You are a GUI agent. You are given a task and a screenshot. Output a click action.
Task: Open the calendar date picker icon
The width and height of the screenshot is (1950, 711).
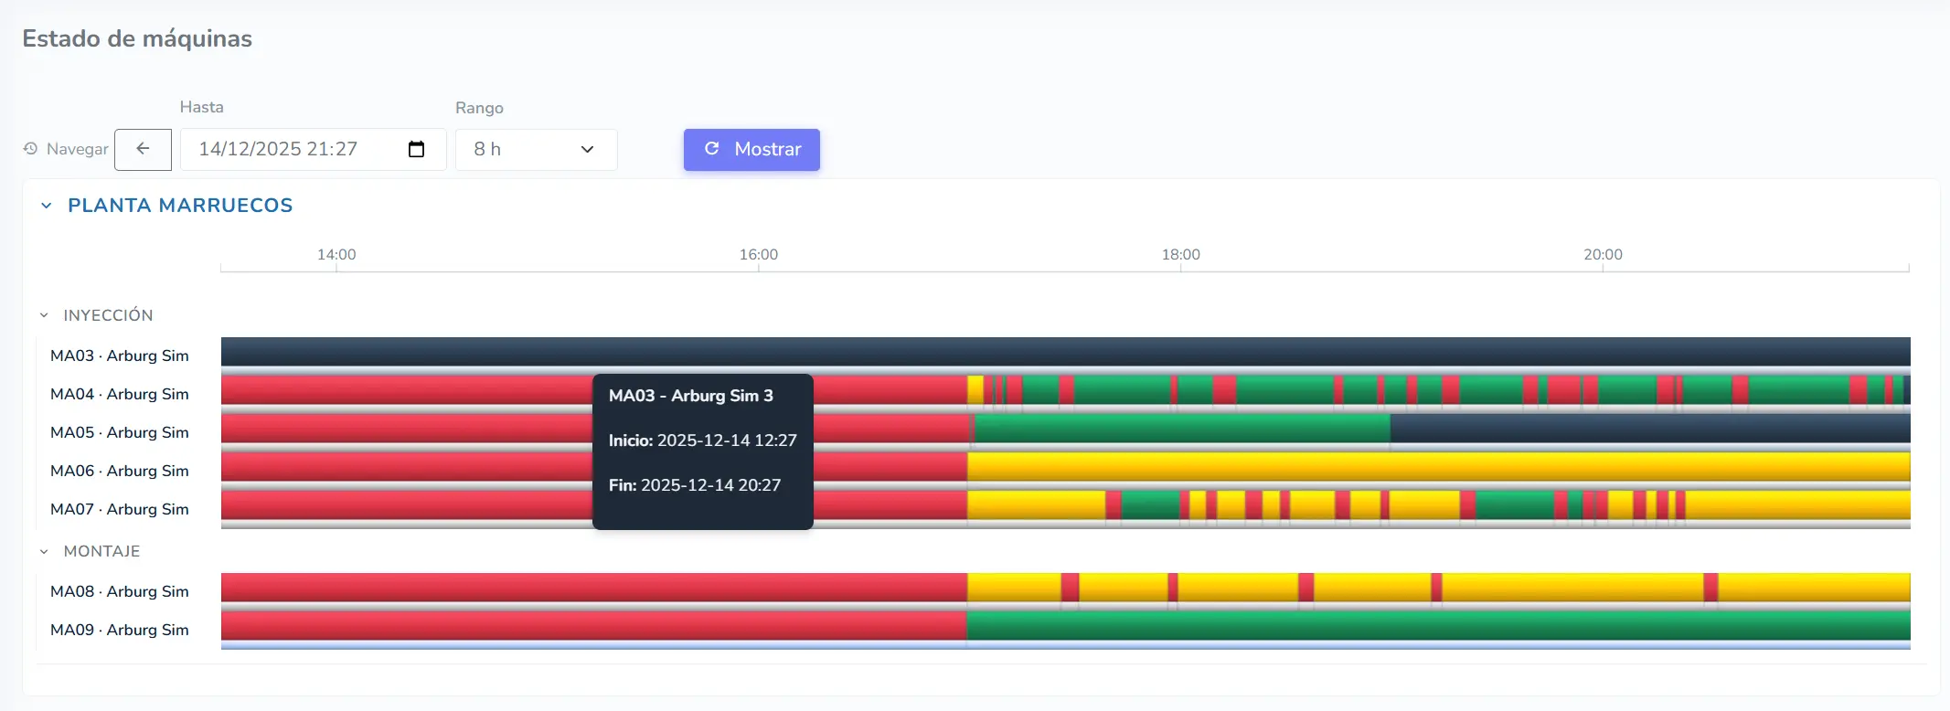pos(416,149)
